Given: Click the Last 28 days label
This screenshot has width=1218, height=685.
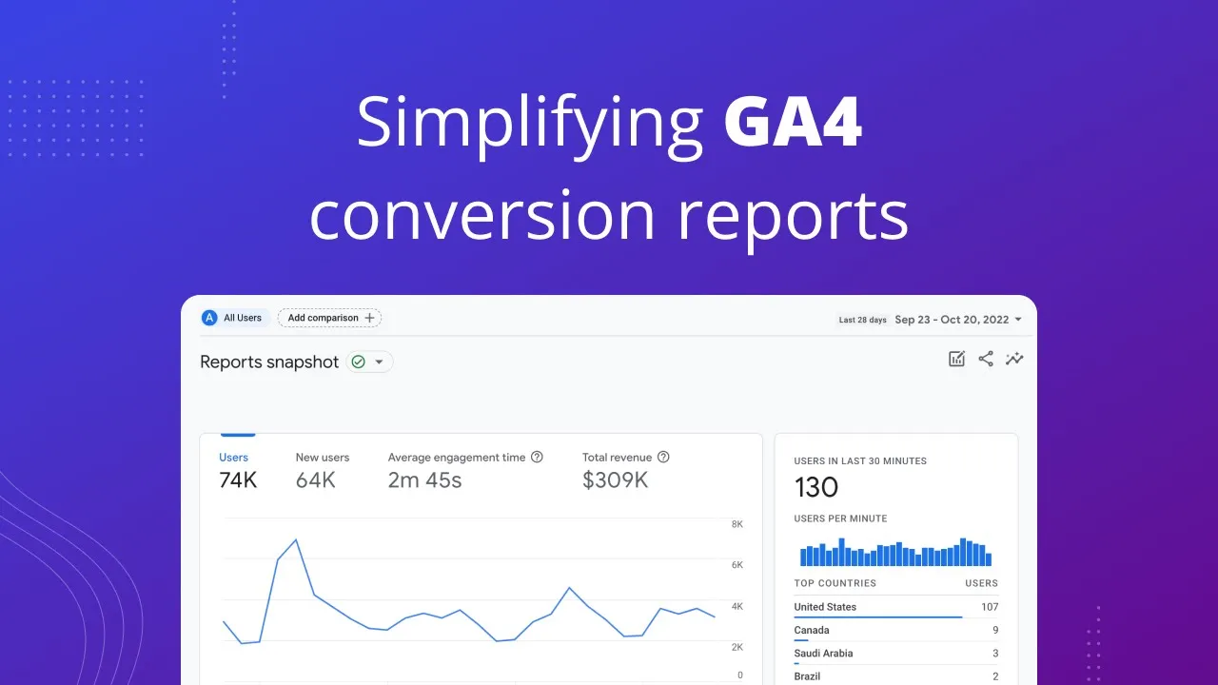Looking at the screenshot, I should [862, 320].
